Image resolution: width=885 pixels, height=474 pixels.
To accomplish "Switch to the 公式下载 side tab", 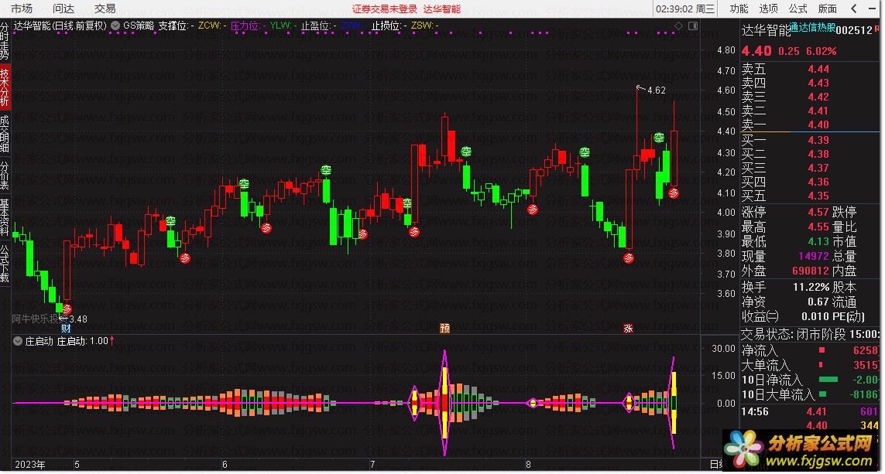I will pos(5,263).
